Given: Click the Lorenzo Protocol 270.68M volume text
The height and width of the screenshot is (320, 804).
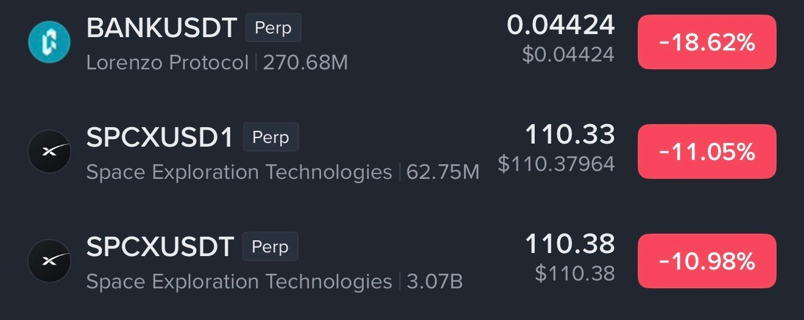Looking at the screenshot, I should [x=306, y=63].
